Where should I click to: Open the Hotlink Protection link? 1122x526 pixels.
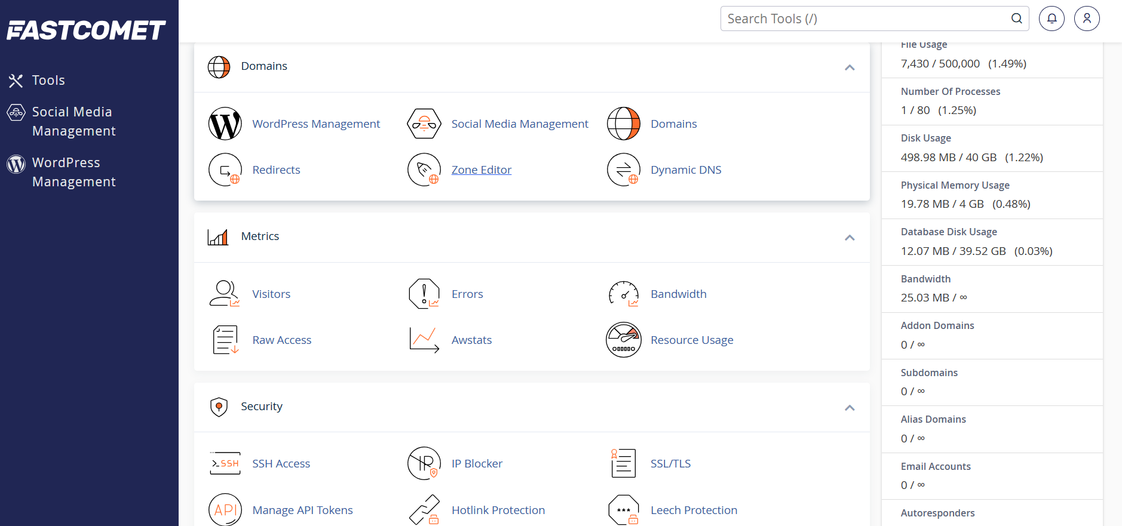(498, 510)
